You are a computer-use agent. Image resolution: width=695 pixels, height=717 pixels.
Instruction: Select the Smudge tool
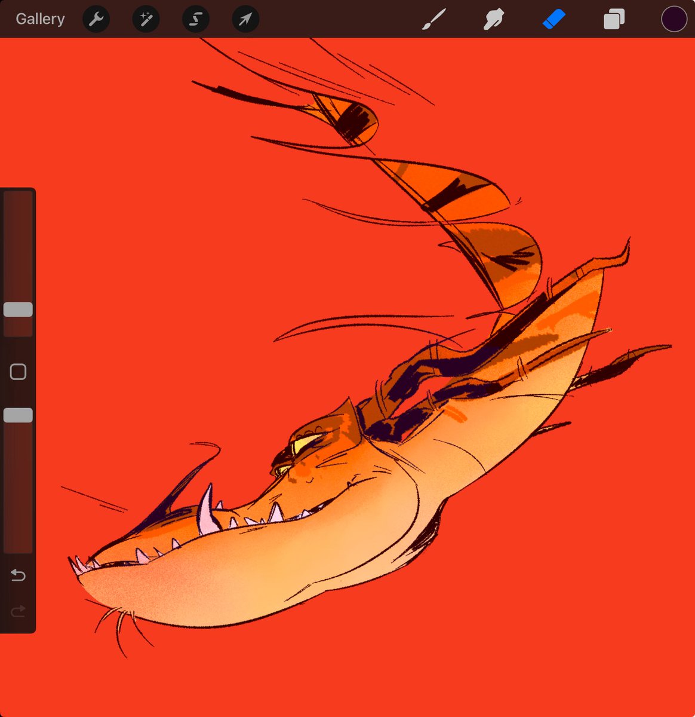[494, 19]
